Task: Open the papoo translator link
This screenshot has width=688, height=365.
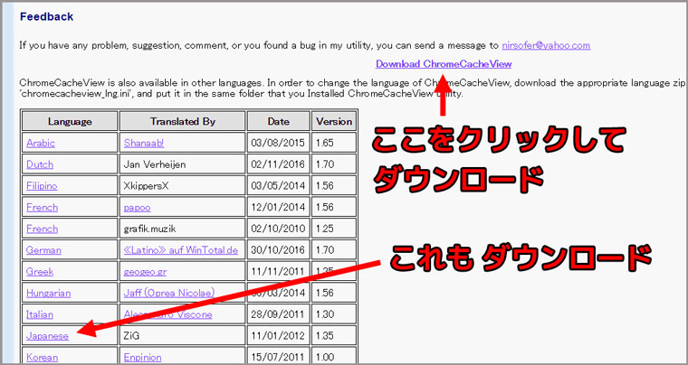Action: (138, 207)
